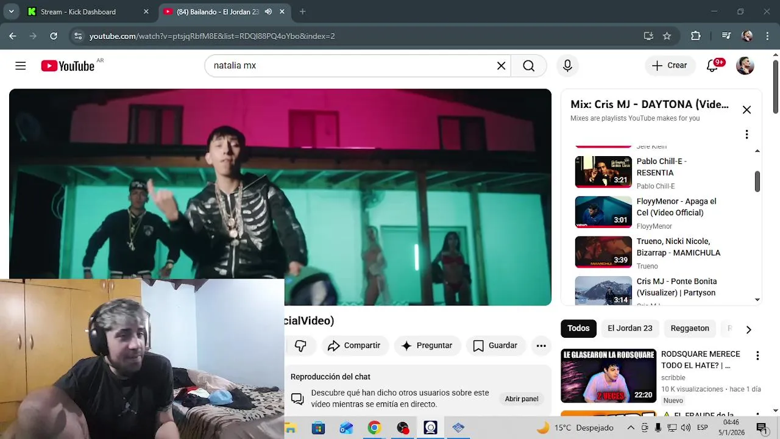Open the YouTube hamburger guide menu
The width and height of the screenshot is (780, 439).
coord(21,66)
